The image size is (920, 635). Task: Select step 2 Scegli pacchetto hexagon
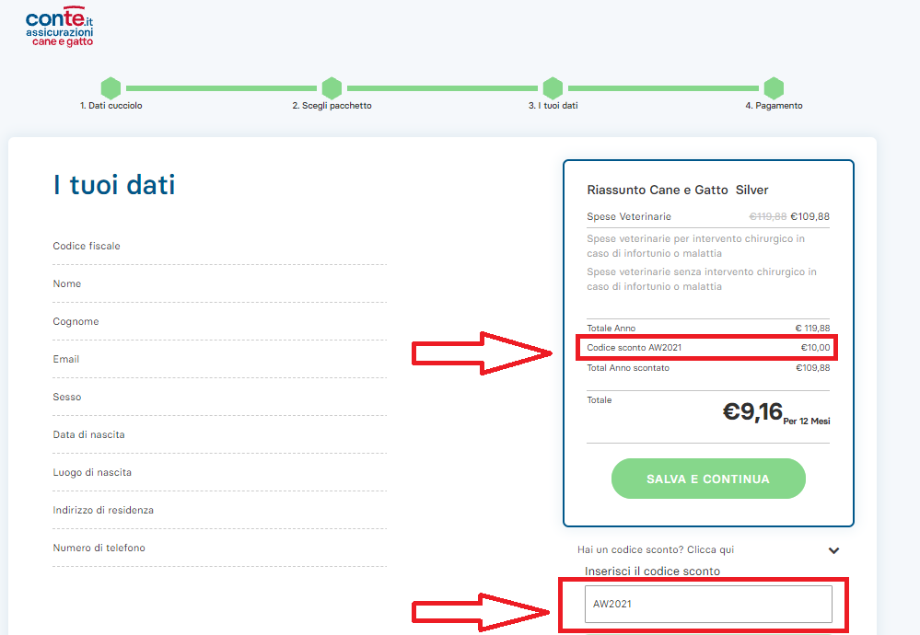click(332, 88)
